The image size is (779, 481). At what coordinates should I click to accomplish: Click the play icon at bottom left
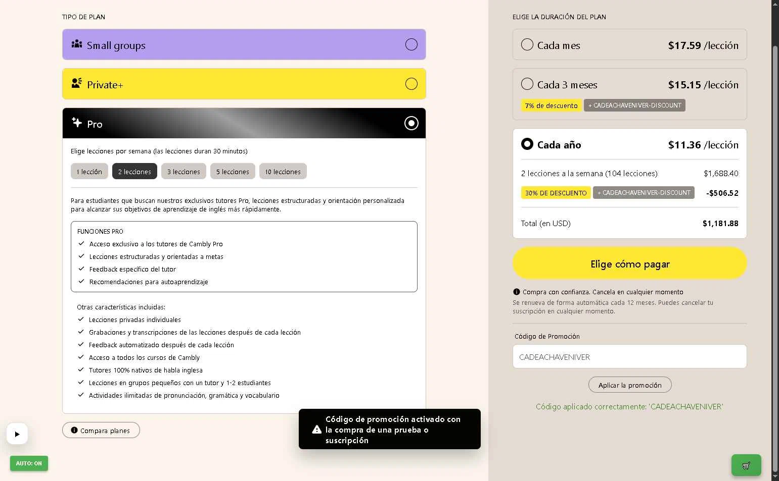pos(17,434)
